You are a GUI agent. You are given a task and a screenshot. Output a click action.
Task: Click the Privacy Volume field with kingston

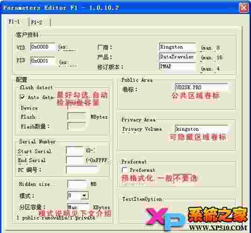(202, 129)
